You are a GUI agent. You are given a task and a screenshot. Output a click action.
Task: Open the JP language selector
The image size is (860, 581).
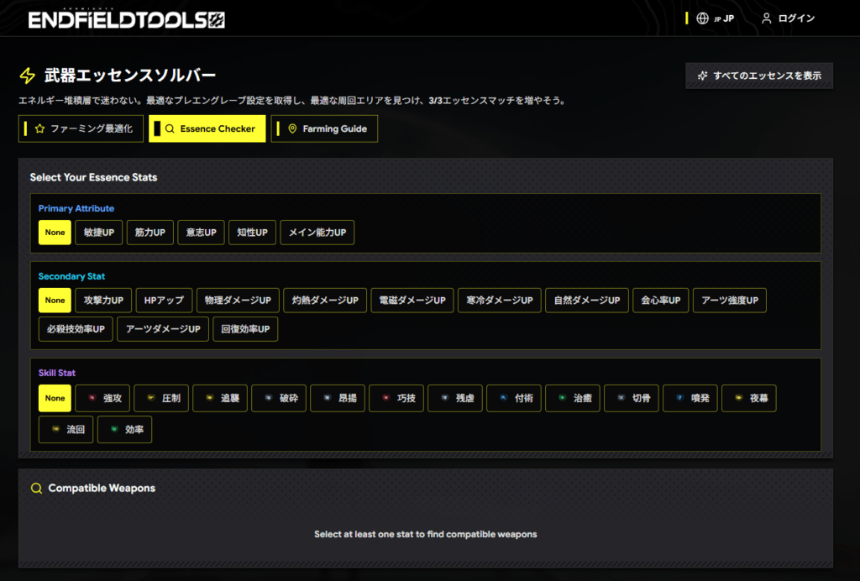coord(723,18)
